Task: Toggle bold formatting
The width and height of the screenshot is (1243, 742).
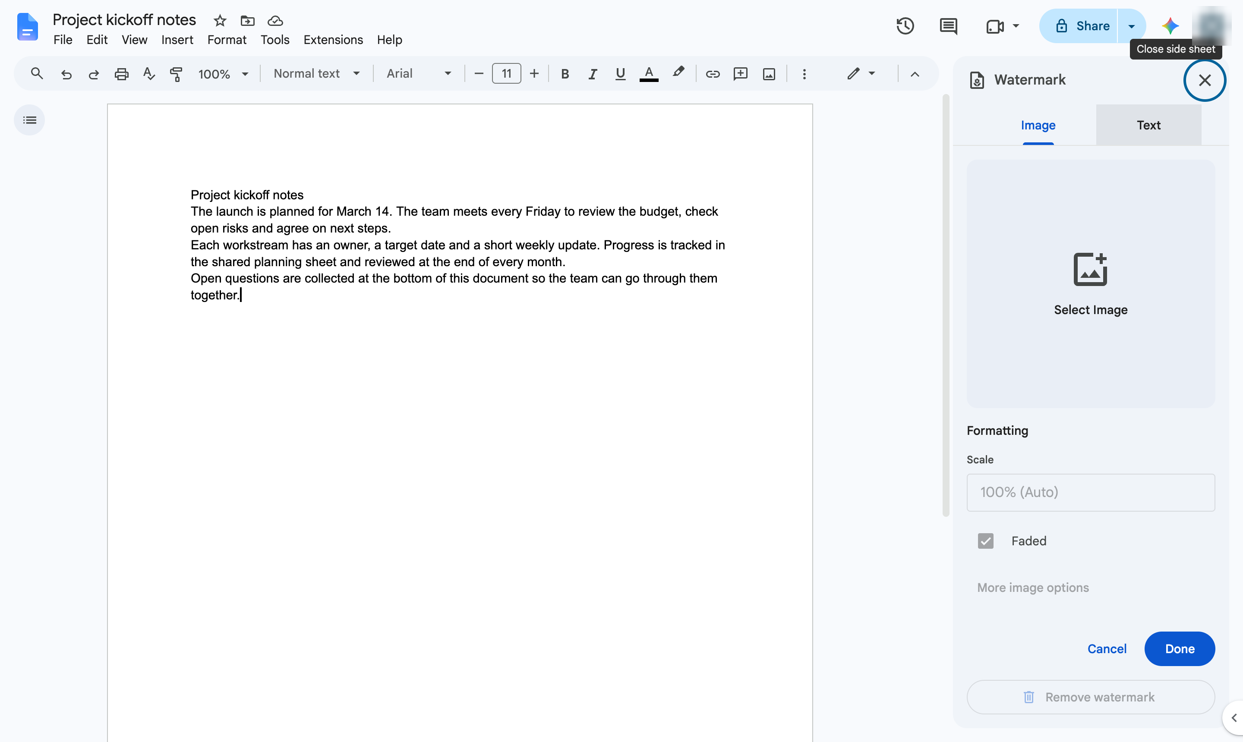Action: [x=565, y=74]
